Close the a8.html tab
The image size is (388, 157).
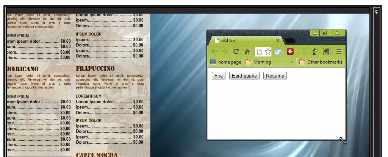pyautogui.click(x=278, y=40)
